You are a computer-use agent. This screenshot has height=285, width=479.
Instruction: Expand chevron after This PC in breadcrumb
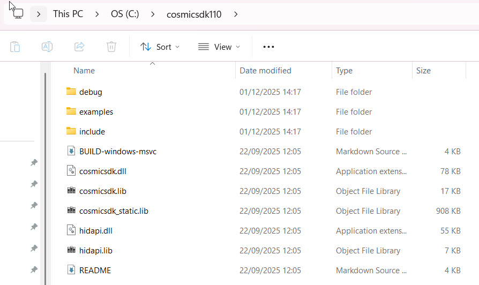(97, 14)
